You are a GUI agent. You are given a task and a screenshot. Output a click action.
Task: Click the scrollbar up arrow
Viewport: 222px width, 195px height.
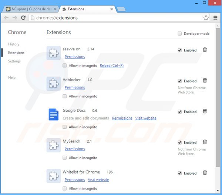click(218, 26)
